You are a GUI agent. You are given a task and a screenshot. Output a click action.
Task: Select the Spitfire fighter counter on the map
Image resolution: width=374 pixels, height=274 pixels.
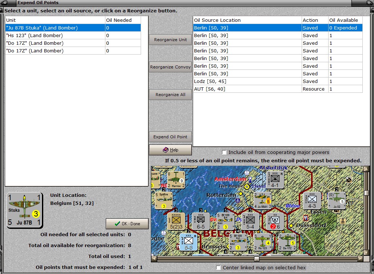tap(164, 200)
